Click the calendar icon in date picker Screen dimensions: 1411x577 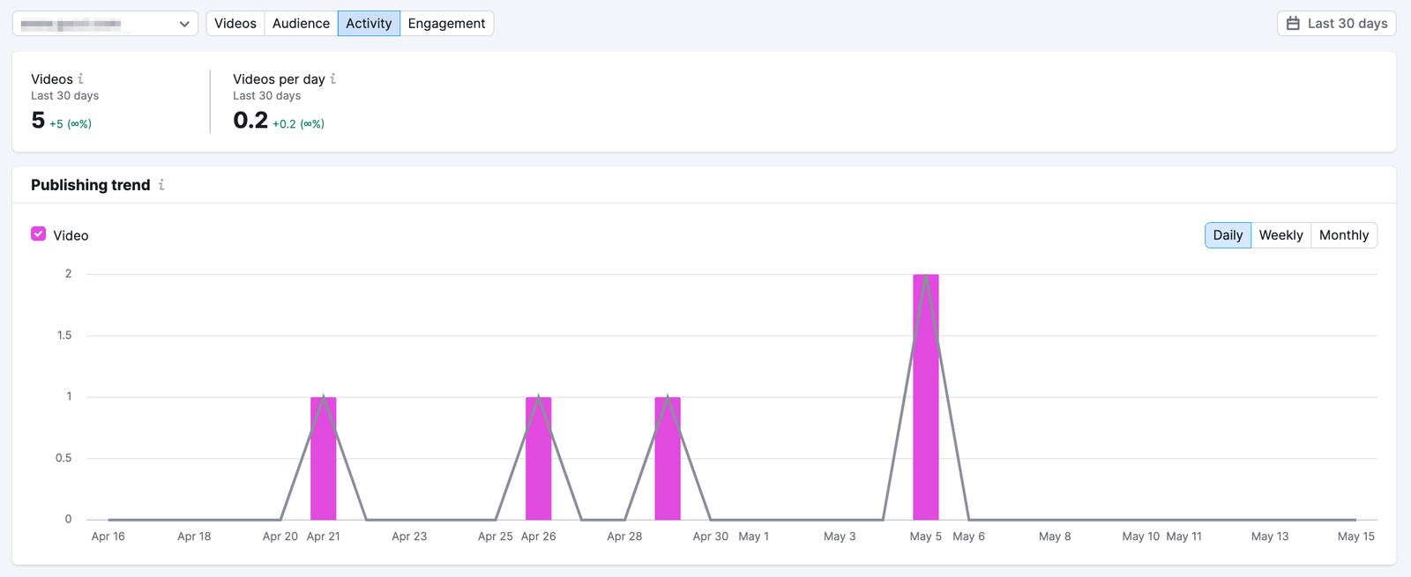1293,24
